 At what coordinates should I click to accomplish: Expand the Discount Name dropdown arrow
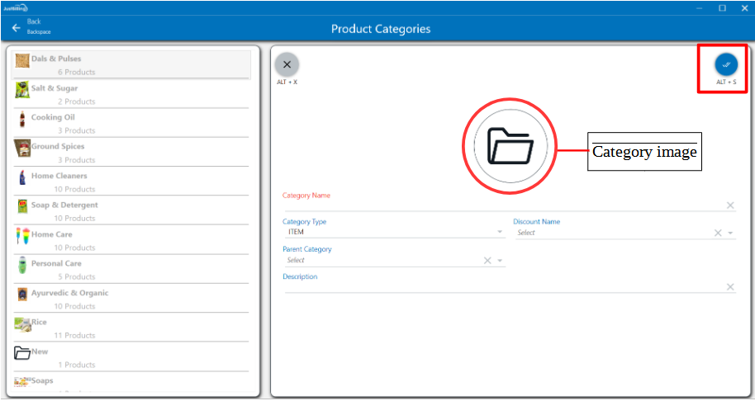pos(731,234)
